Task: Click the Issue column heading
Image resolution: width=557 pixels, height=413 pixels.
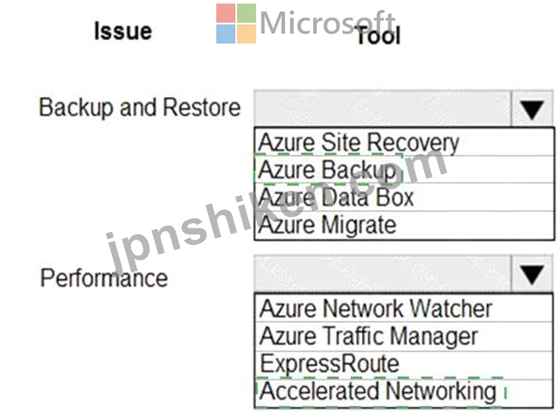Action: tap(123, 31)
